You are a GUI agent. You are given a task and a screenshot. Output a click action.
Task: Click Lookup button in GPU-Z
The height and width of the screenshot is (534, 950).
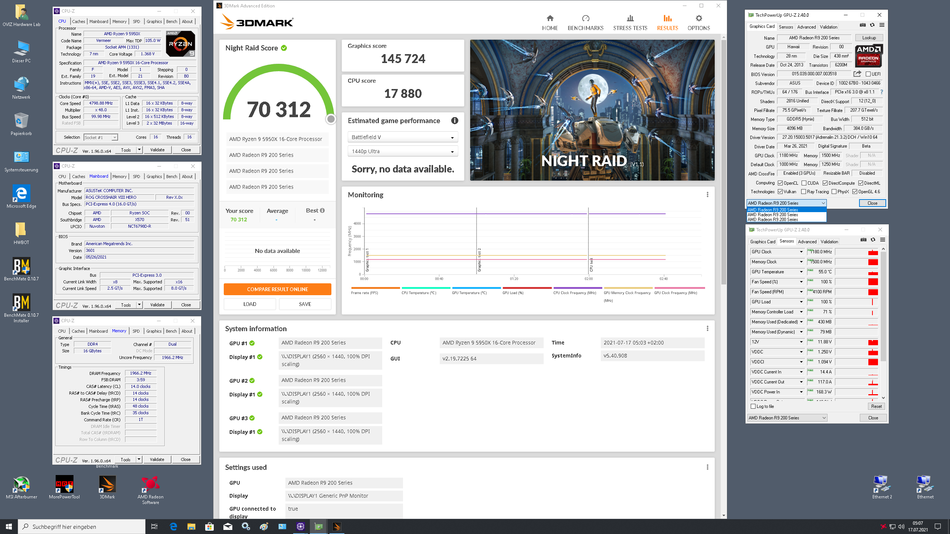[869, 38]
